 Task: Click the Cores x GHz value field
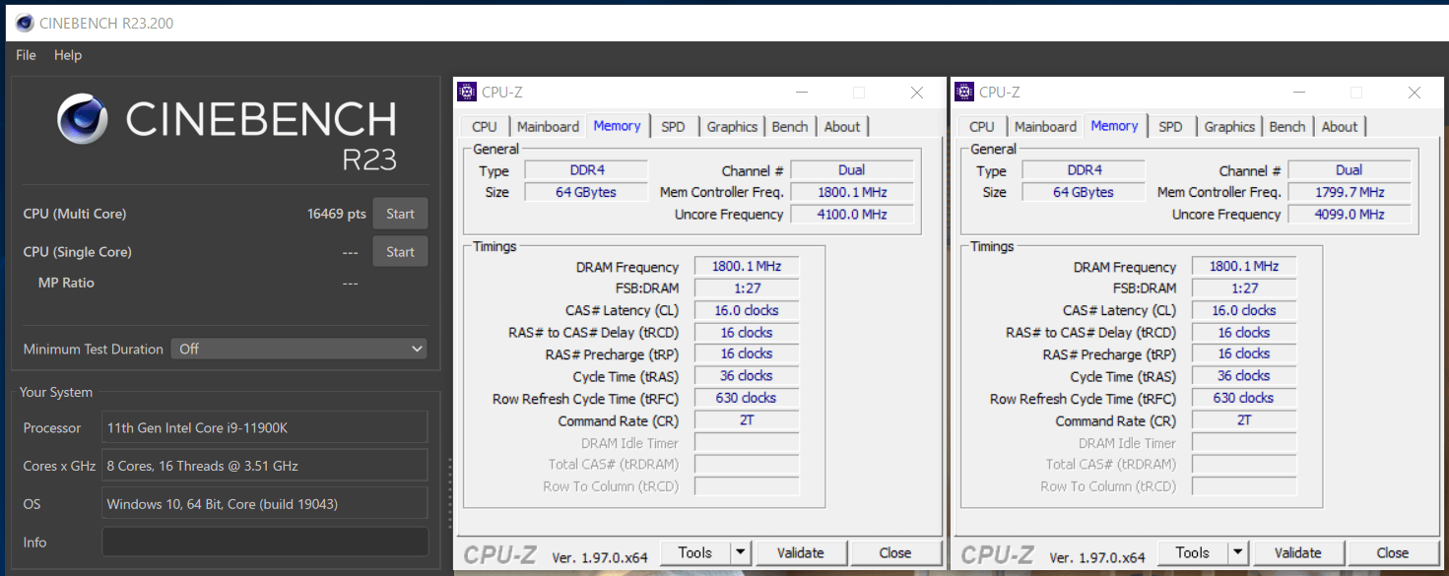point(265,466)
